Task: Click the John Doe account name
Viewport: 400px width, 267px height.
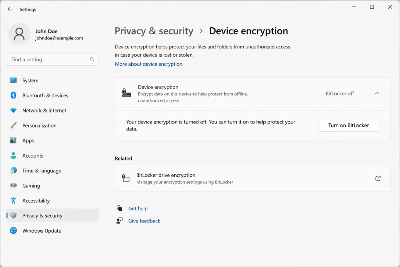Action: (46, 31)
